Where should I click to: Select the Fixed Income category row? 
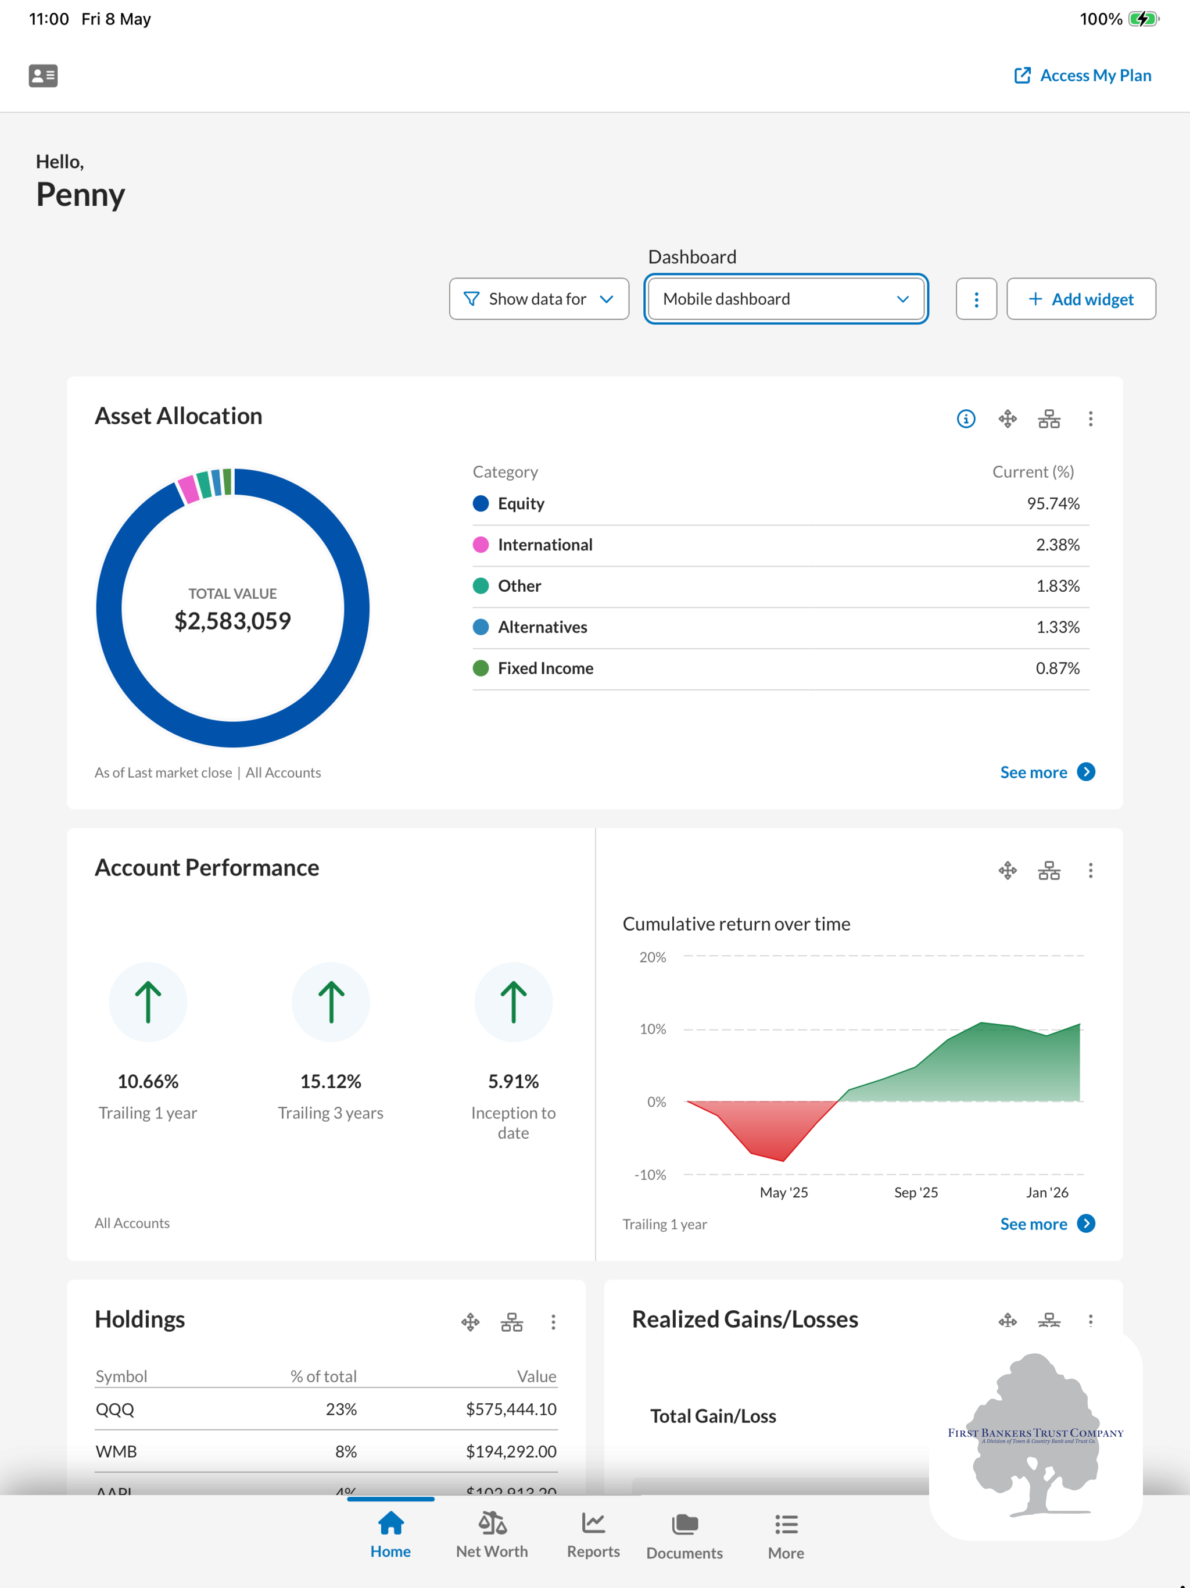[781, 668]
